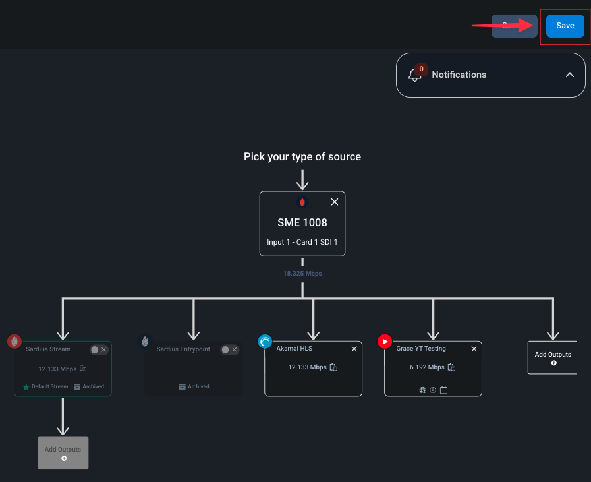Click Add Outputs on the right branch
The image size is (591, 482).
click(x=553, y=357)
